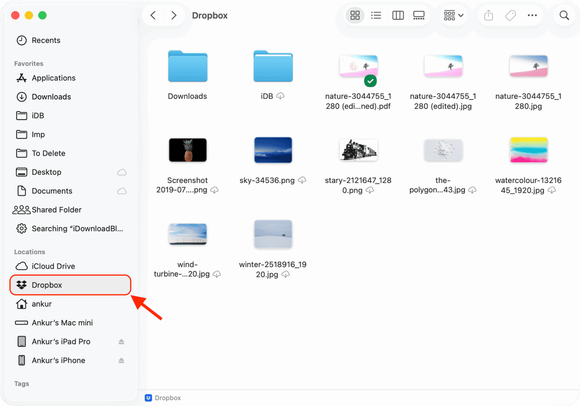
Task: Click the watercolour-1321645_1920.jpg file name
Action: coord(528,185)
